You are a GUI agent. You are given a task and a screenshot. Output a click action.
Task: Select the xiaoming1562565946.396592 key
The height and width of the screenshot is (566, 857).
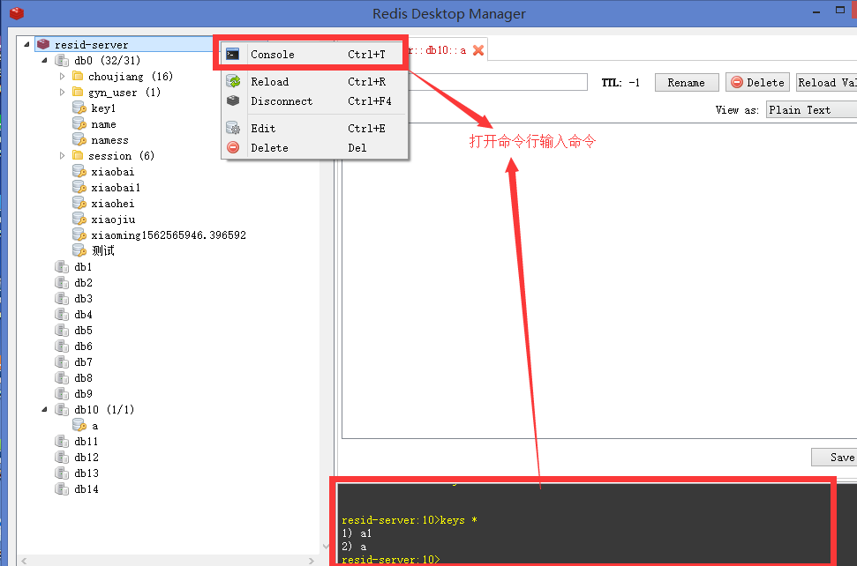click(169, 235)
